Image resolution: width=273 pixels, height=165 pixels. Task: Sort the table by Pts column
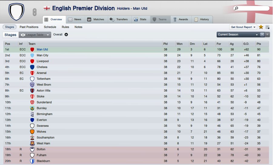coord(258,44)
